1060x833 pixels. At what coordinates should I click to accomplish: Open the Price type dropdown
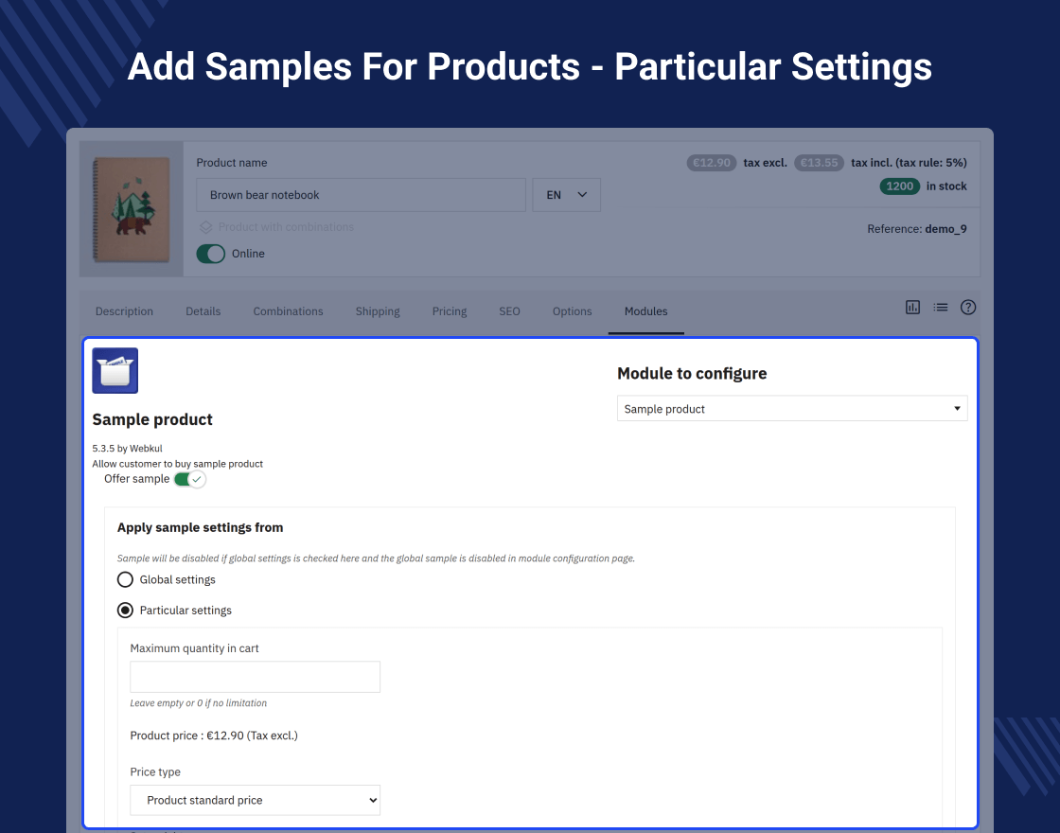pos(255,800)
